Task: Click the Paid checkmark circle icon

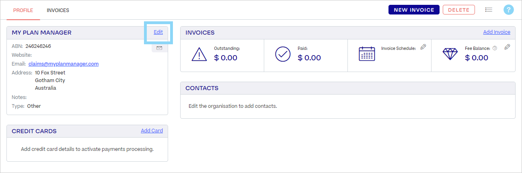Action: pos(283,54)
